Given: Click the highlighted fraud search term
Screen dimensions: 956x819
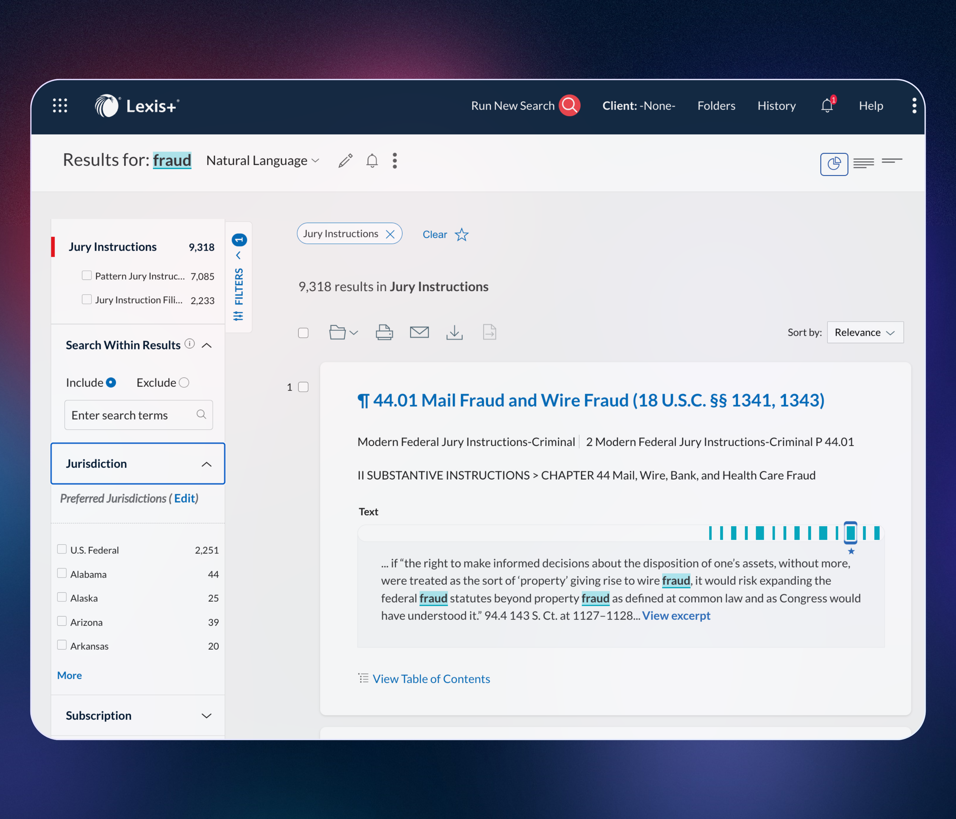Looking at the screenshot, I should [172, 161].
